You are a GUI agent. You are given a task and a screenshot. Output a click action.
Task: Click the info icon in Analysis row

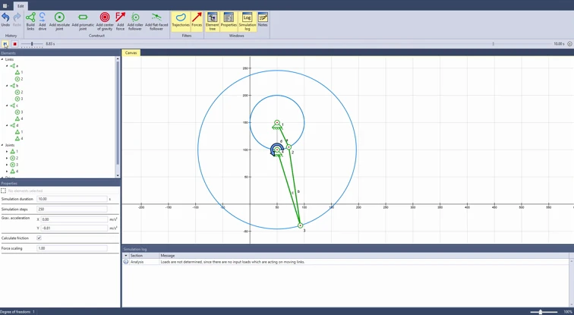(126, 262)
